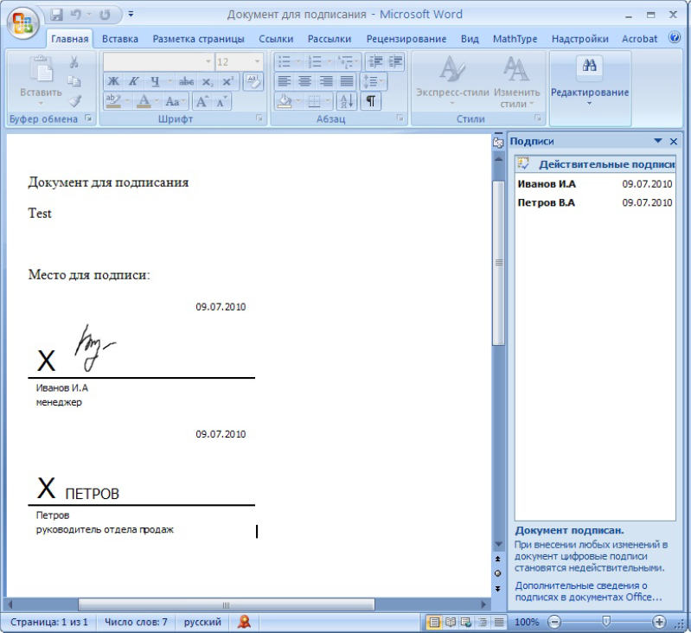Click the Redo icon in Quick Access

coord(105,15)
